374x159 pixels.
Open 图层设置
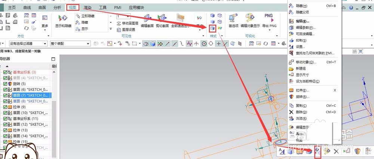coord(126,30)
